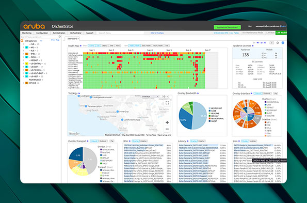Expand the US-EAST appliance group
307x203 pixels.
(24, 67)
